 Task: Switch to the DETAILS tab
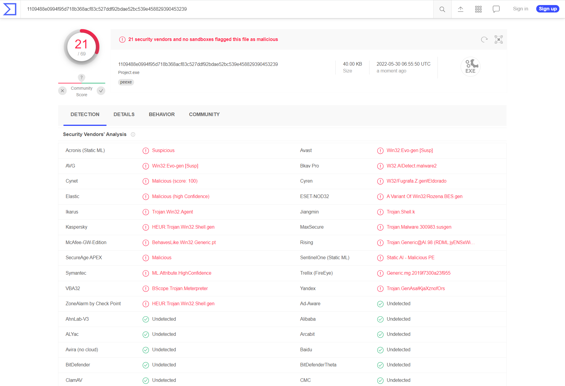[x=124, y=115]
